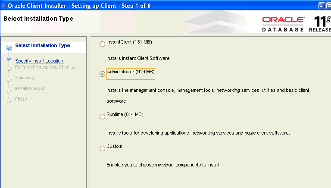The height and width of the screenshot is (188, 331).
Task: Pick the Custom installation radio button
Action: pos(103,148)
